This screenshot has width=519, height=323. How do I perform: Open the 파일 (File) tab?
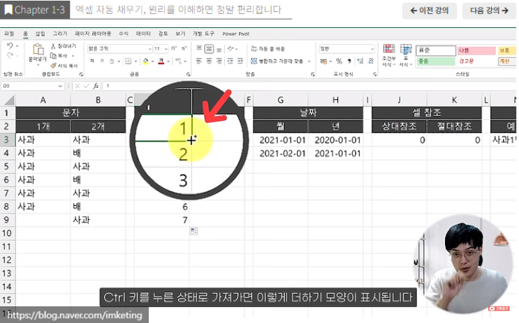click(9, 33)
